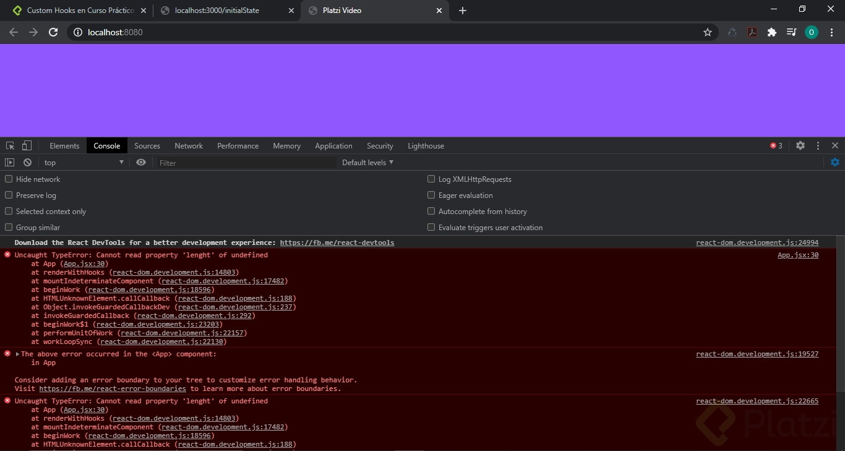This screenshot has width=845, height=451.
Task: Show the console sidebar
Action: [x=9, y=163]
